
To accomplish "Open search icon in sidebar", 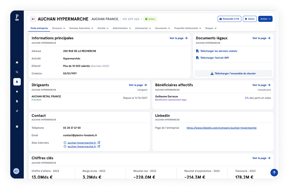I will pyautogui.click(x=17, y=72).
